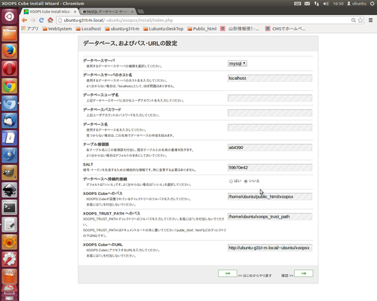Open a new browser tab
377x301 pixels.
[141, 11]
